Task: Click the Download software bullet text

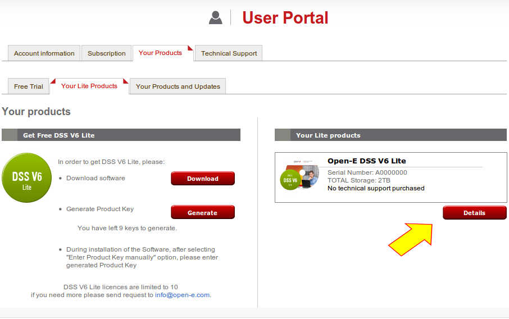Action: point(96,178)
